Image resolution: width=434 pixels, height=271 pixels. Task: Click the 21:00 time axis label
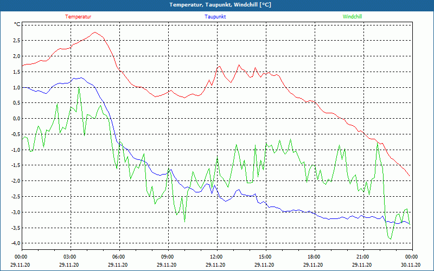click(362, 257)
